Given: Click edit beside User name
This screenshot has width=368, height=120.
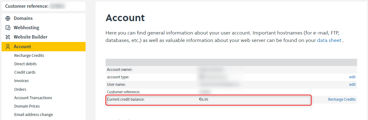Looking at the screenshot, I should point(352,85).
